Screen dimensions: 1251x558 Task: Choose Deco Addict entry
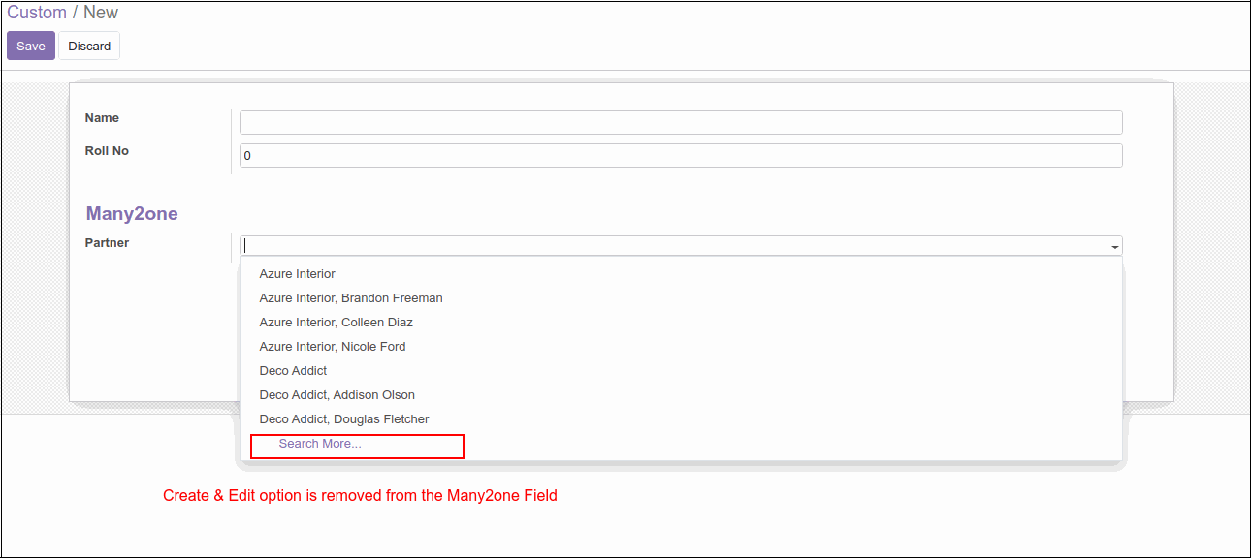(x=681, y=371)
